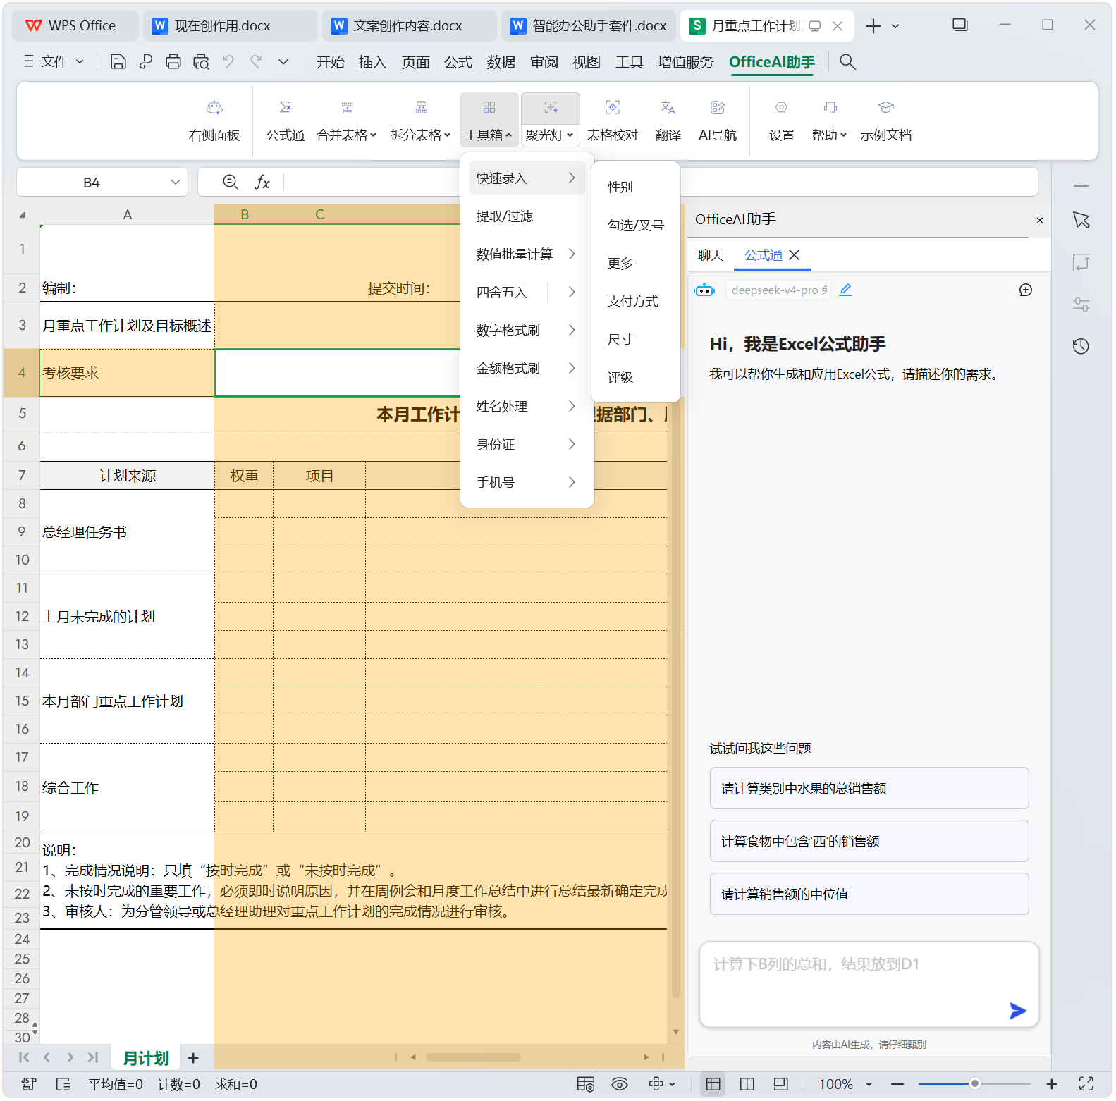Open the 数值批量计算 submenu

pyautogui.click(x=527, y=254)
